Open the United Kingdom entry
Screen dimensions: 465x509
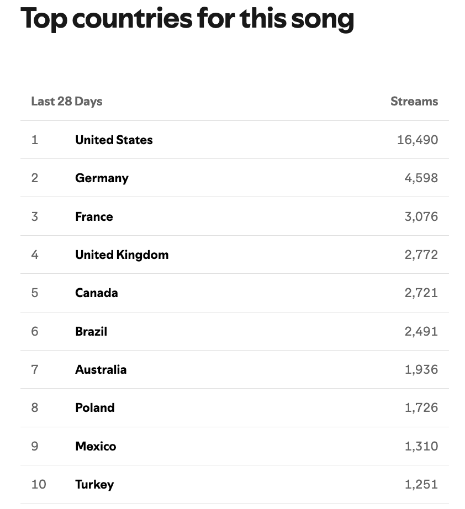click(121, 254)
